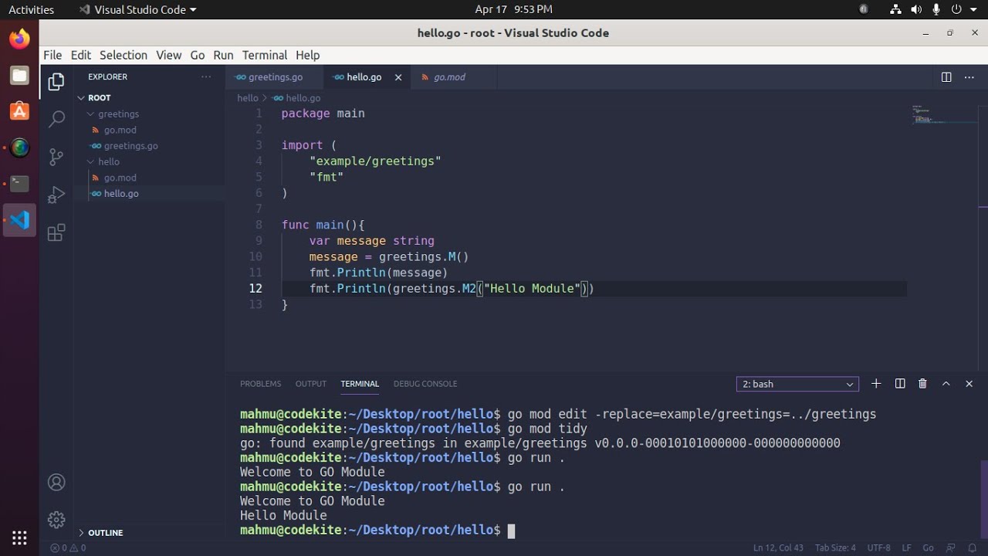
Task: Open the terminal selector '2: bash' dropdown
Action: pos(797,384)
